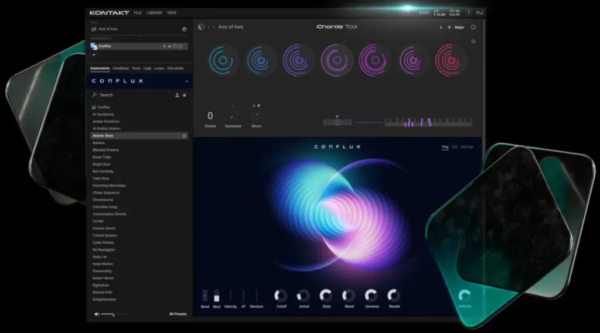This screenshot has height=333, width=600.
Task: Open the LIBRARY menu
Action: coord(154,13)
